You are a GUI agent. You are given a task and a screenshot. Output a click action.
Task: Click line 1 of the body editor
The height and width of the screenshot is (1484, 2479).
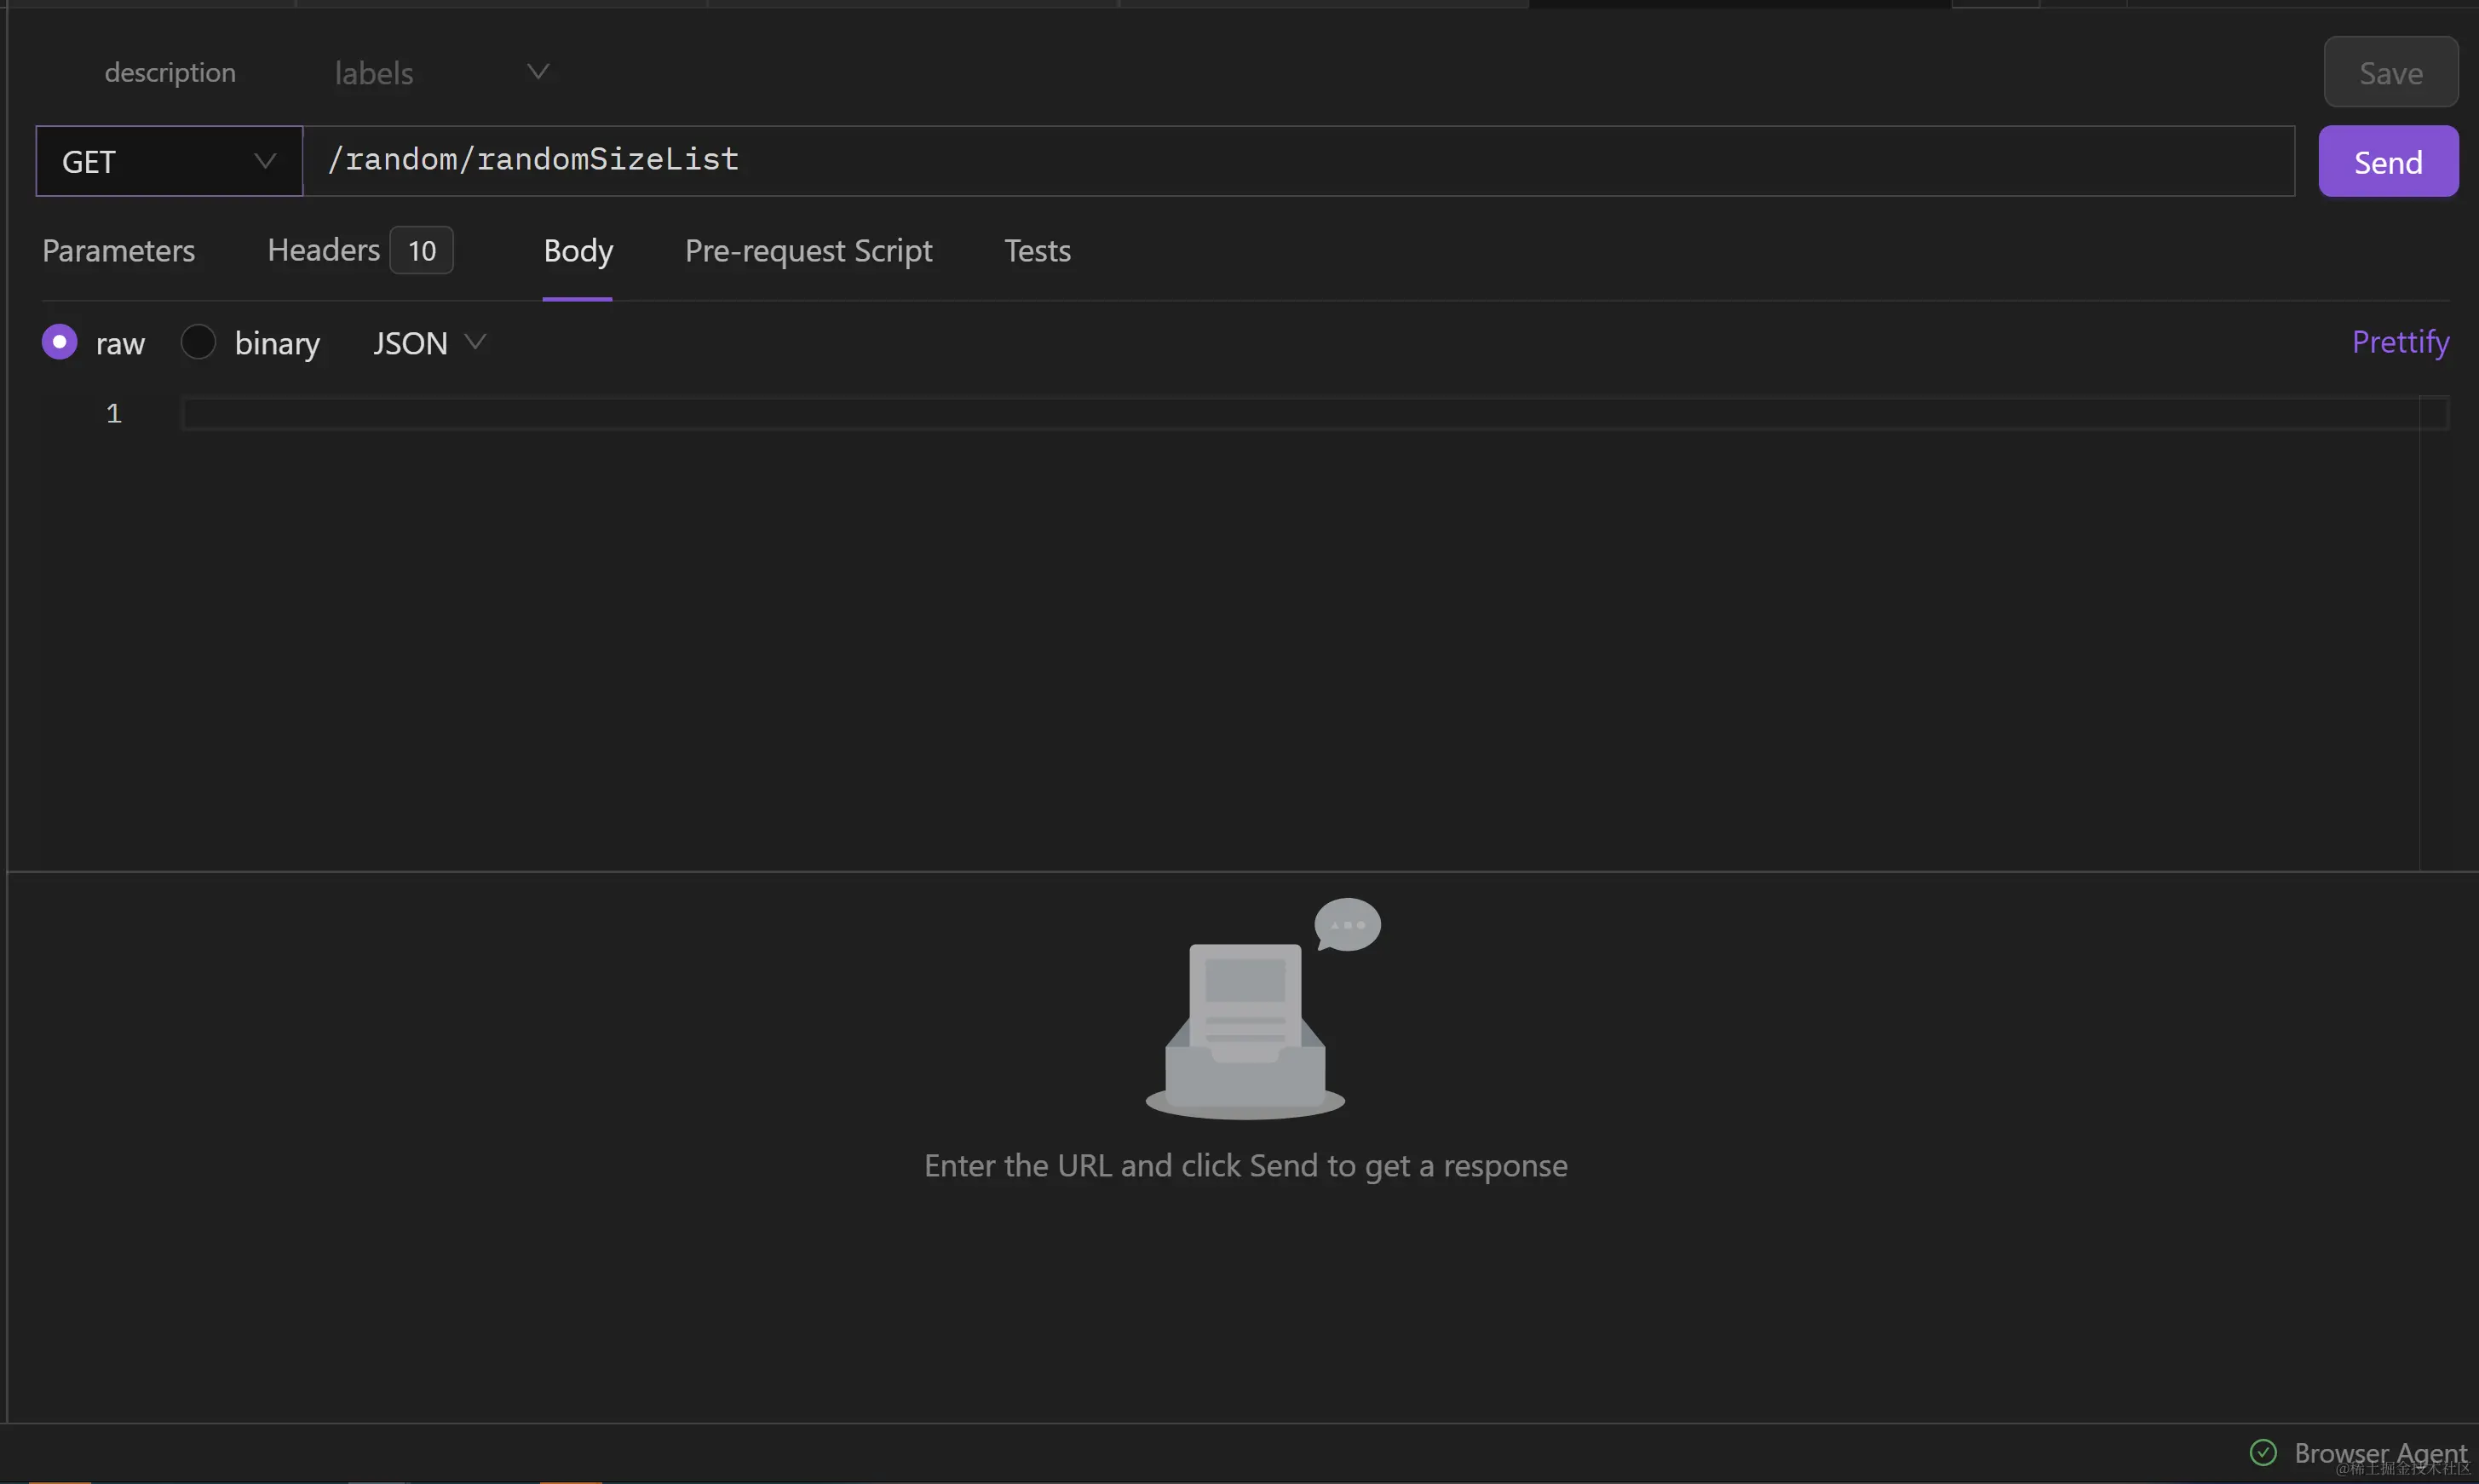1300,413
